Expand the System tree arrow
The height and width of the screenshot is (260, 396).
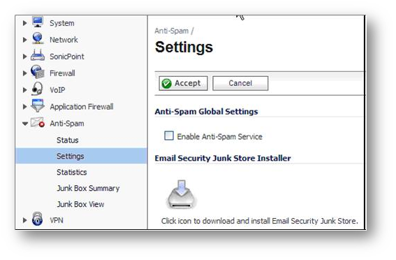[x=24, y=23]
